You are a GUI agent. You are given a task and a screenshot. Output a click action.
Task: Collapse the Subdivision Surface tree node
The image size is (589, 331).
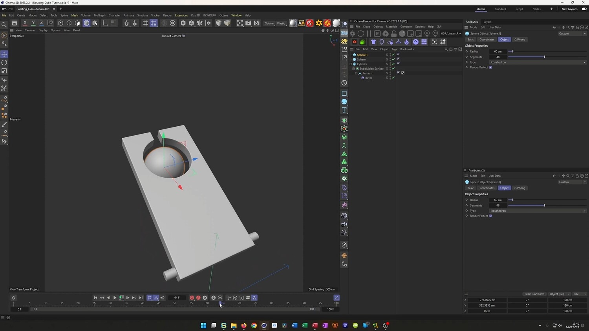point(353,69)
